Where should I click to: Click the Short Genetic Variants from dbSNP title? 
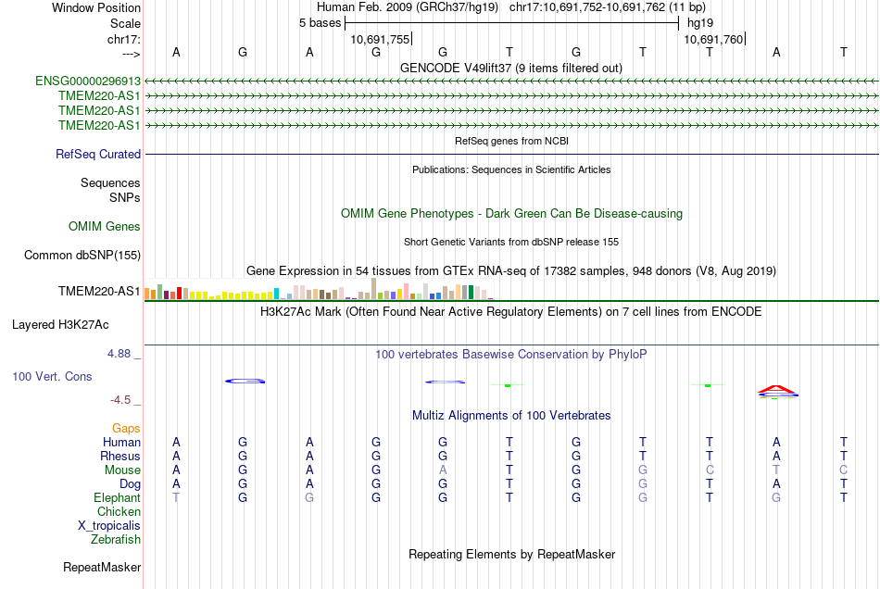click(511, 242)
